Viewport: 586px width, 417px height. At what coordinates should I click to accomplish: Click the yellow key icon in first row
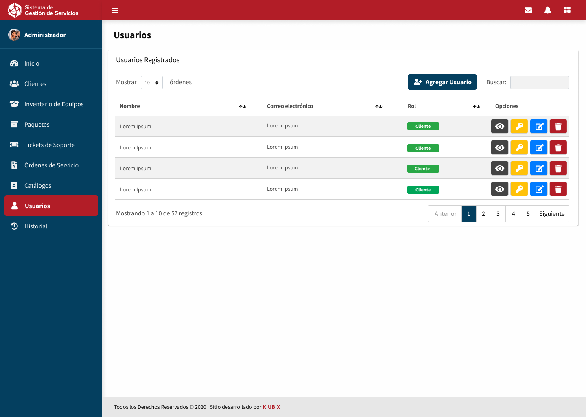click(519, 127)
